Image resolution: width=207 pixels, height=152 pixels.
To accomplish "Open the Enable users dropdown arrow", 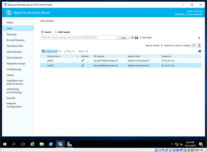I will tap(60, 51).
